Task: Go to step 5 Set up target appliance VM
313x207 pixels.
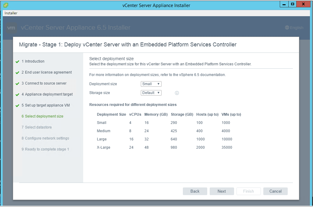Action: tap(46, 105)
